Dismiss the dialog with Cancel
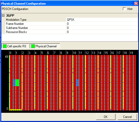 point(127,117)
